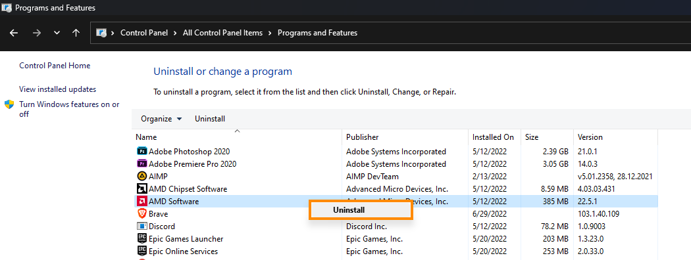Image resolution: width=691 pixels, height=260 pixels.
Task: Choose Uninstall from the context menu
Action: pyautogui.click(x=361, y=210)
